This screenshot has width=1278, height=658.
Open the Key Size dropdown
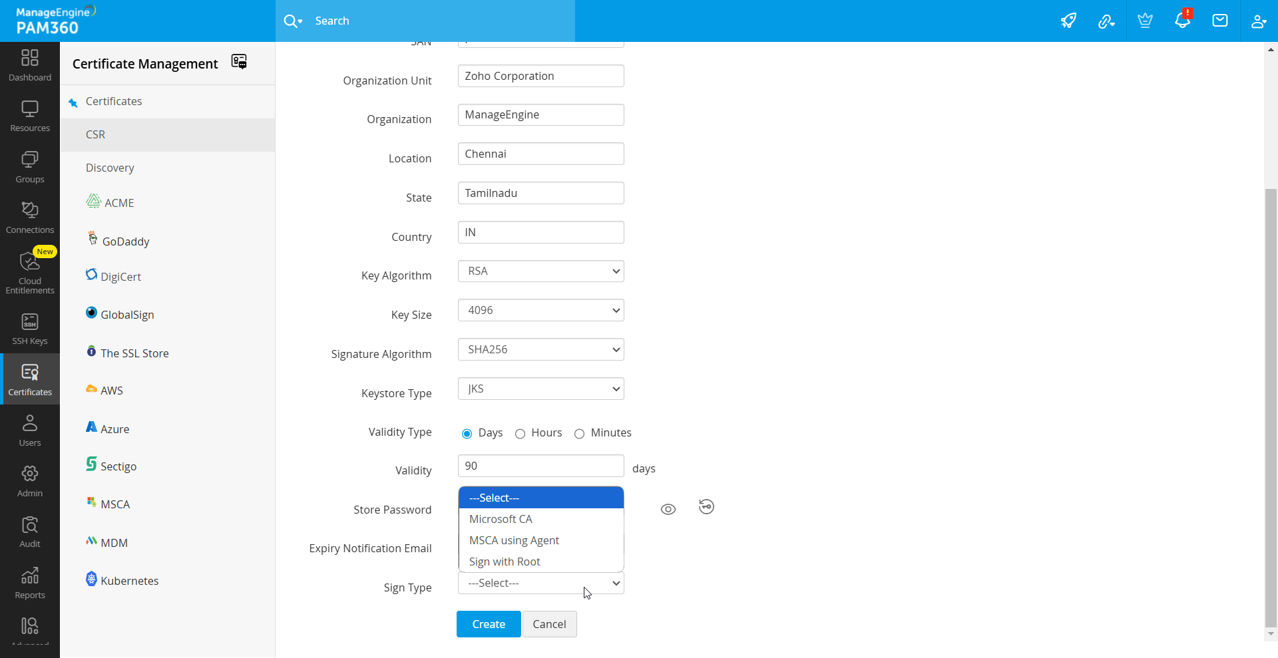pyautogui.click(x=541, y=311)
